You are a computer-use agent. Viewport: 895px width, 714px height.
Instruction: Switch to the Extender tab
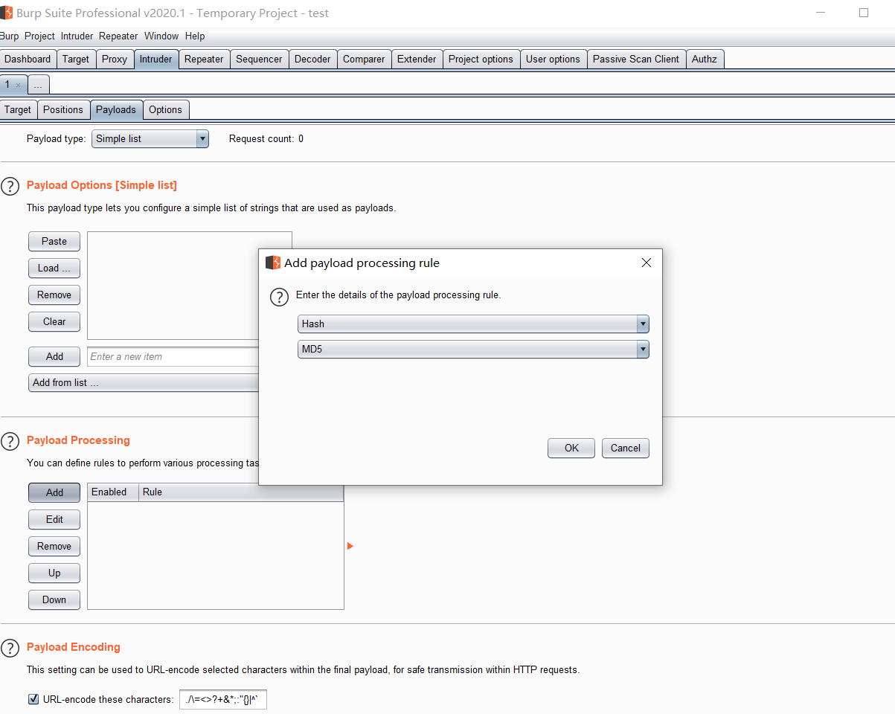pos(417,59)
